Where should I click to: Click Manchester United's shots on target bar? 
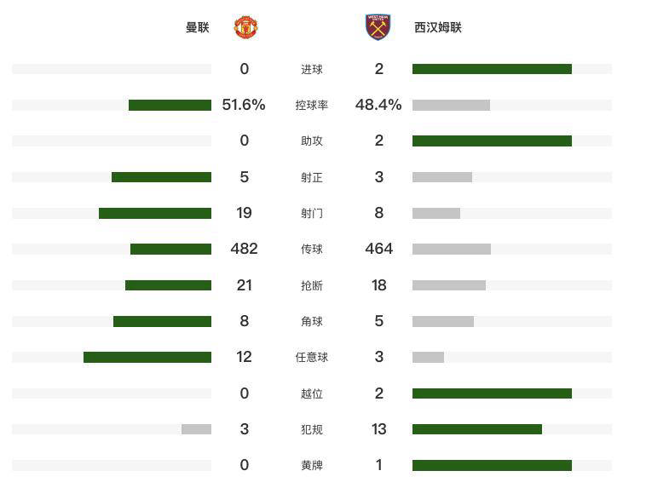click(x=161, y=177)
